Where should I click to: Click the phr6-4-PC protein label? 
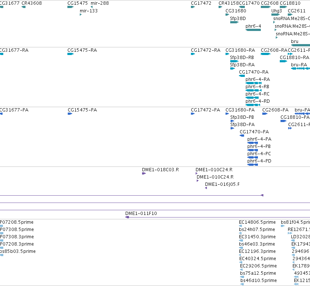click(x=259, y=154)
